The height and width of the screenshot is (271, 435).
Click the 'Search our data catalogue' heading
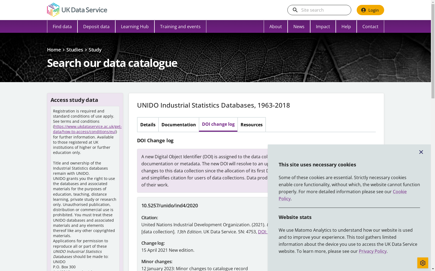(112, 63)
